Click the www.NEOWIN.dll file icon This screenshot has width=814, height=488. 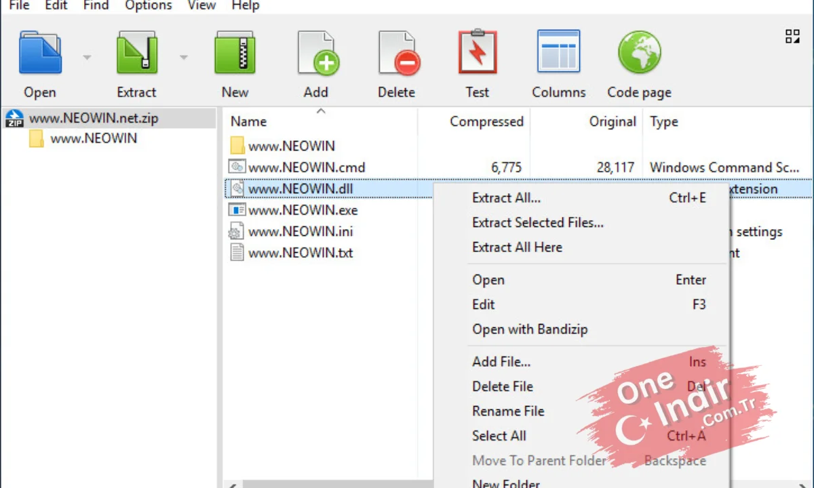click(x=237, y=188)
